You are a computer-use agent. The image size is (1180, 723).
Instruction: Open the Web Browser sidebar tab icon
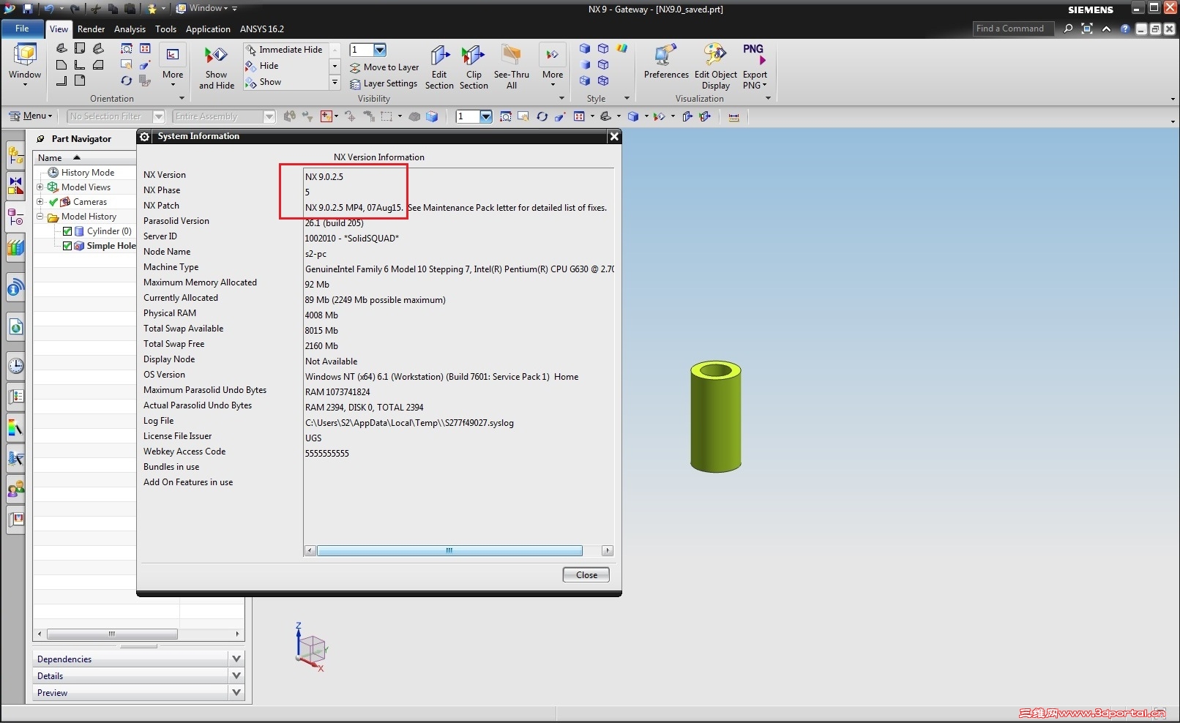15,326
